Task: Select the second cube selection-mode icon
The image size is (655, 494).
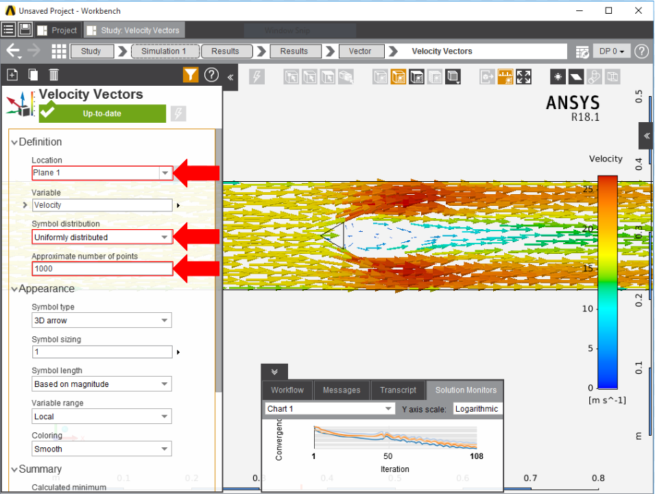Action: pyautogui.click(x=309, y=77)
